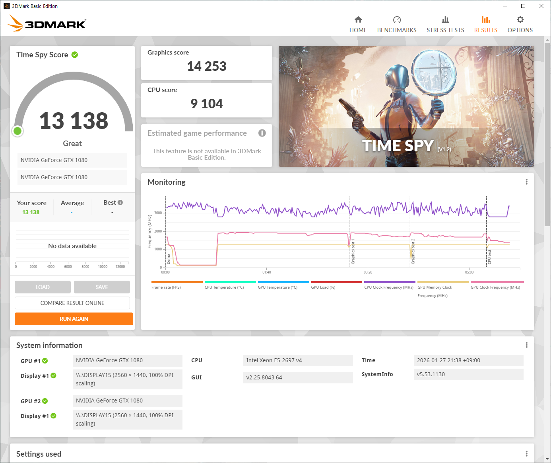Click the SAVE button
This screenshot has width=551, height=463.
pyautogui.click(x=102, y=287)
